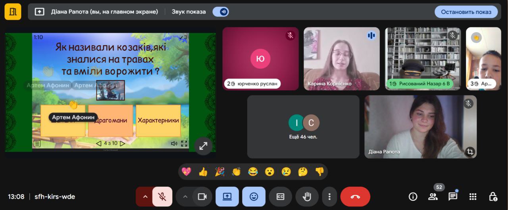This screenshot has height=210, width=508.
Task: Show the participants list panel
Action: [433, 197]
